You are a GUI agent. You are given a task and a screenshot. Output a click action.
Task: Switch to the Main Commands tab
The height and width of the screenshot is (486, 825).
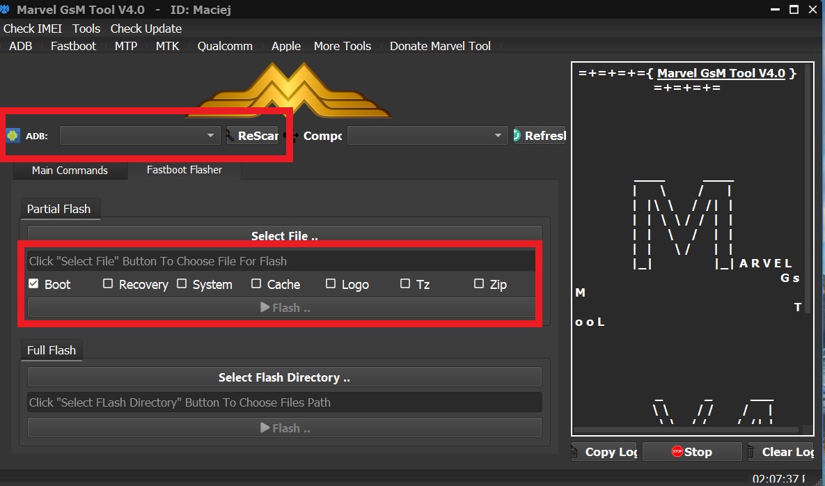coord(70,171)
